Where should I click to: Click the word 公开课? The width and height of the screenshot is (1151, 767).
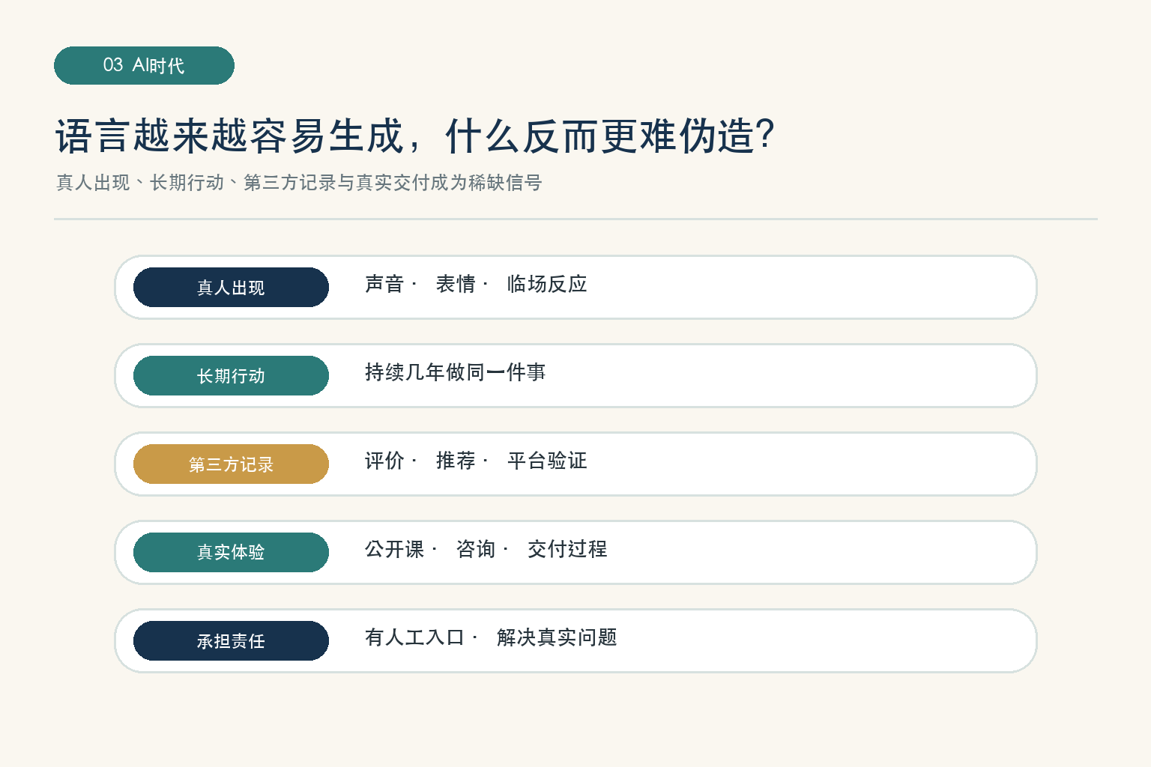coord(395,549)
